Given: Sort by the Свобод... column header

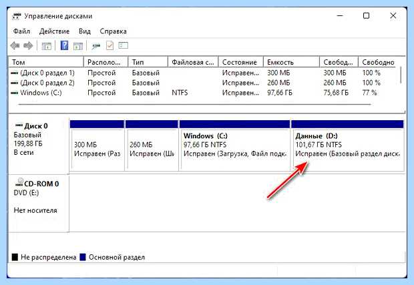Looking at the screenshot, I should (x=339, y=62).
